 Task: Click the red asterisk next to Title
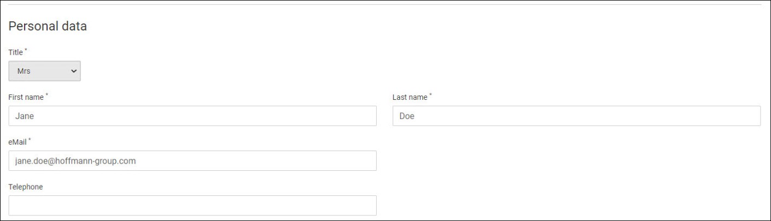pyautogui.click(x=25, y=51)
